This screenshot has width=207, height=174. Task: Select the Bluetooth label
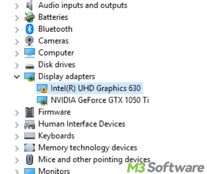(x=55, y=29)
